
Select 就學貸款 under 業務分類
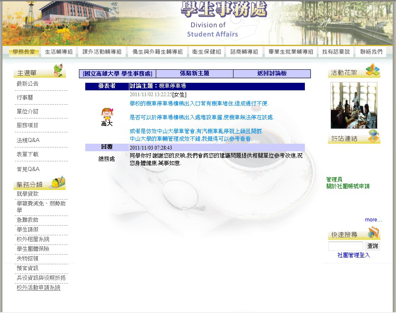pos(28,194)
